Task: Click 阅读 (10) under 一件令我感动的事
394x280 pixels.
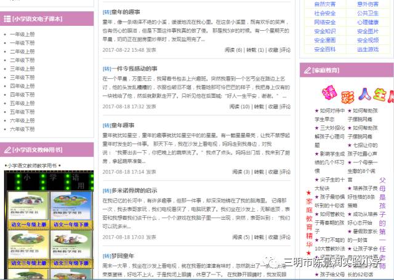Action: coord(239,106)
